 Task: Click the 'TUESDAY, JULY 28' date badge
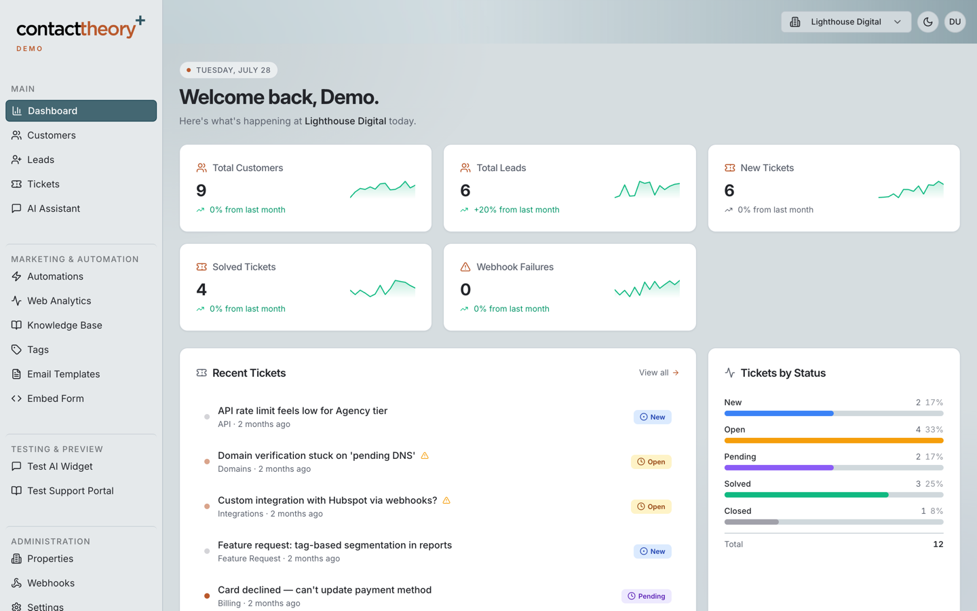[229, 70]
